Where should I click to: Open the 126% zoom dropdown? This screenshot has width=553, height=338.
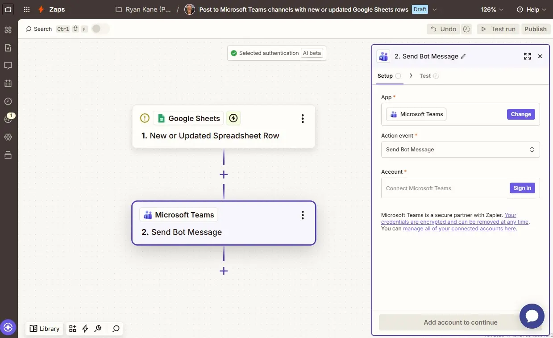click(492, 9)
